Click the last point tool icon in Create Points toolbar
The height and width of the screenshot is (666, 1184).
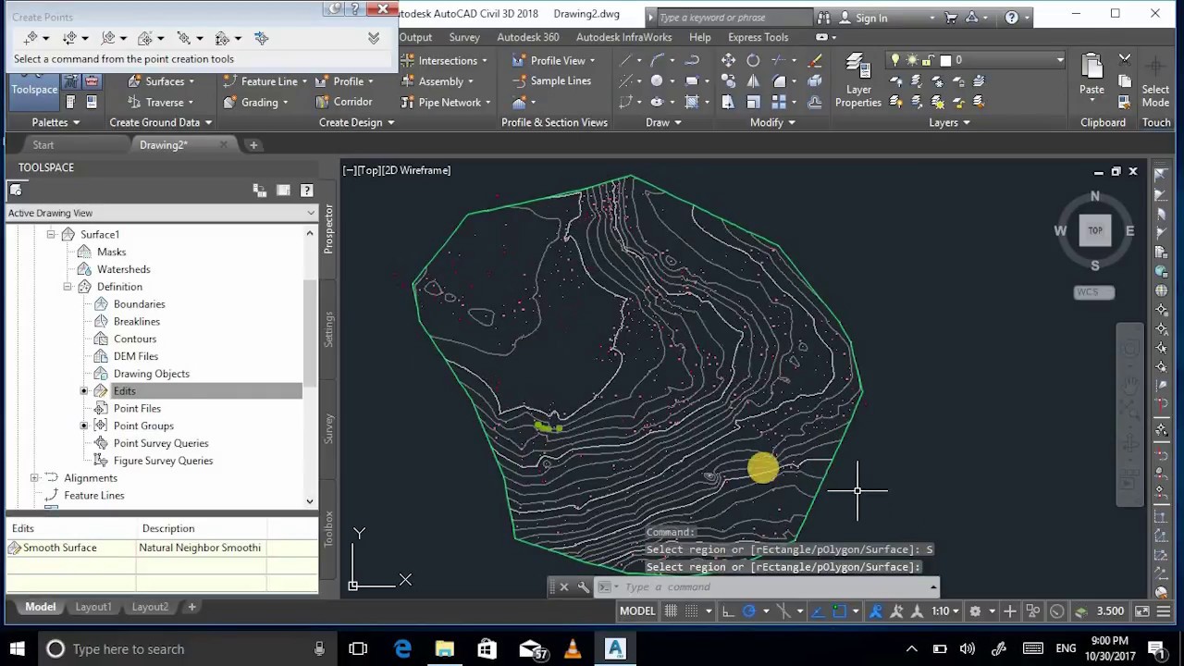point(262,38)
